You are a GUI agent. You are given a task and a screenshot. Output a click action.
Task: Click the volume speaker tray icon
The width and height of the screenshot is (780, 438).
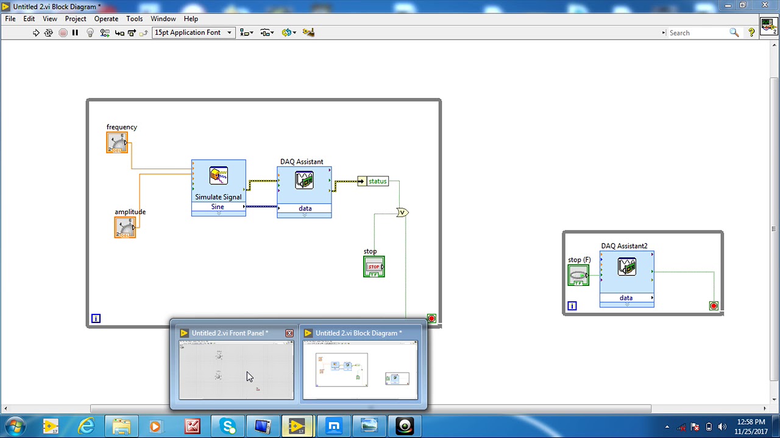pyautogui.click(x=723, y=427)
